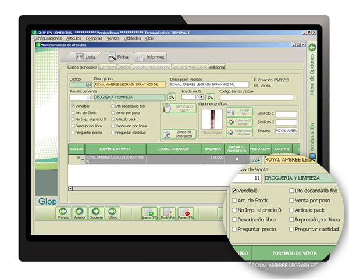
Task: Expand the Iva de venta dropdown
Action: pyautogui.click(x=201, y=97)
